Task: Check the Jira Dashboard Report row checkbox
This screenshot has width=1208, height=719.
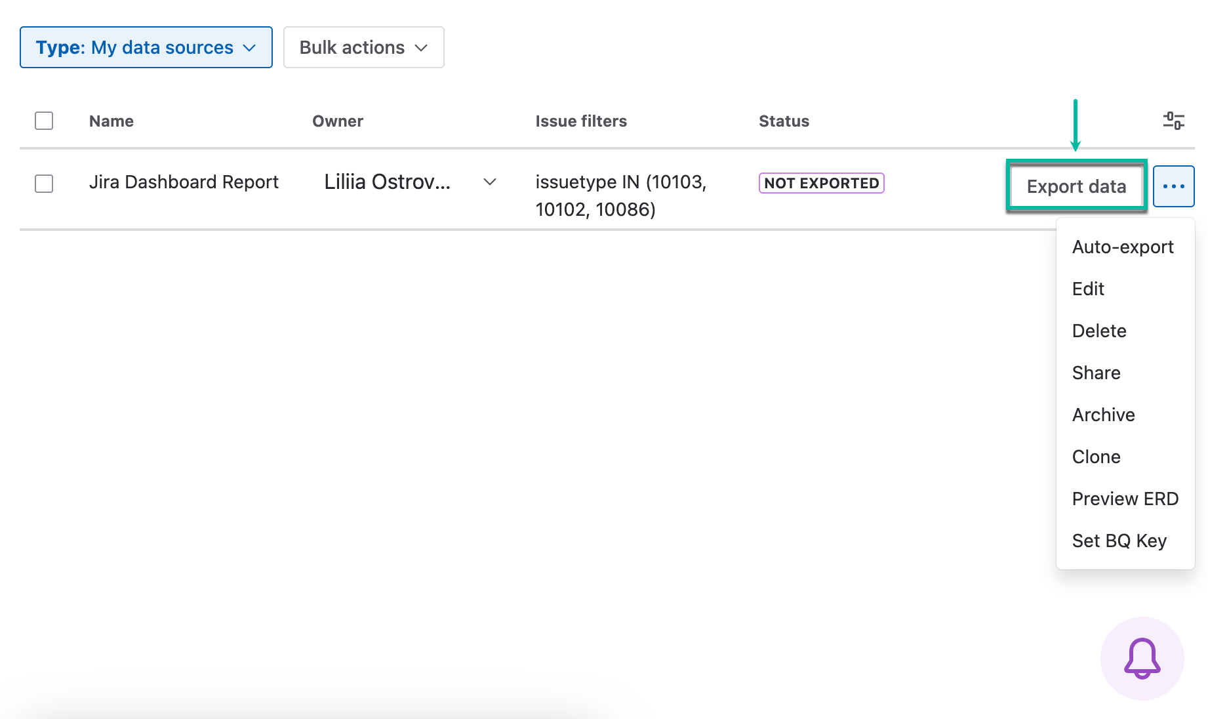Action: 44,184
